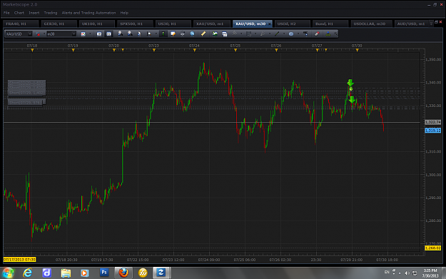Viewport: 446px width, 279px height.
Task: Open Firefox from the taskbar
Action: pos(123,273)
